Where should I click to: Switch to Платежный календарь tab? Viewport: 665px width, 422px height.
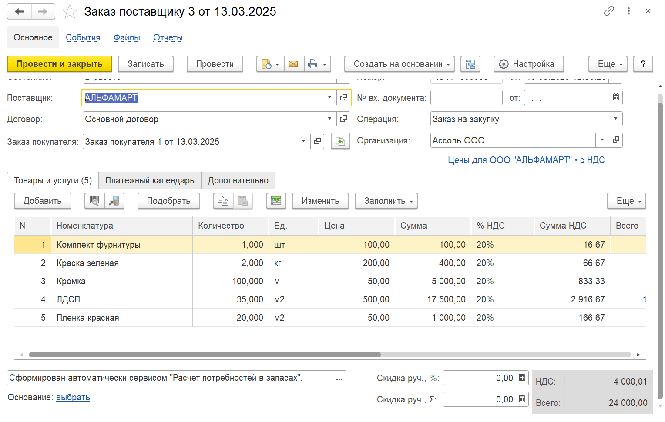[x=150, y=180]
